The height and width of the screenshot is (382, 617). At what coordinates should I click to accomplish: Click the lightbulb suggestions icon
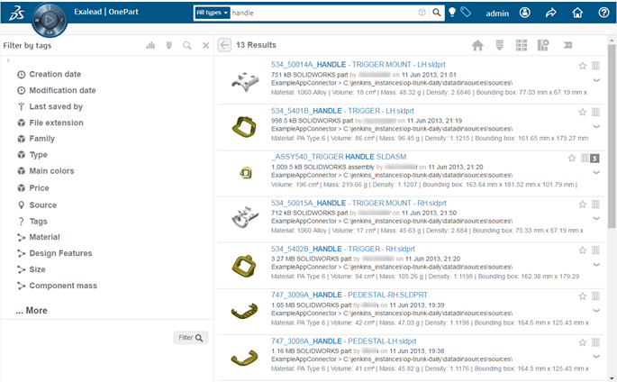[x=452, y=13]
